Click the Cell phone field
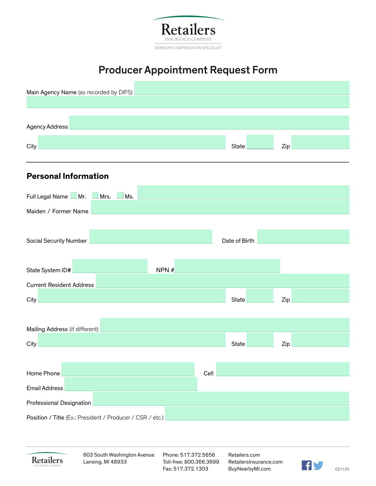The image size is (376, 486). click(x=283, y=369)
